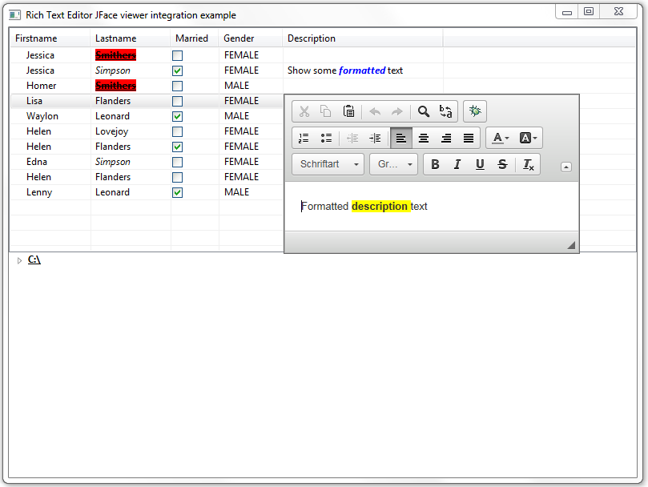Click the Gender column header
The height and width of the screenshot is (487, 648).
click(251, 38)
